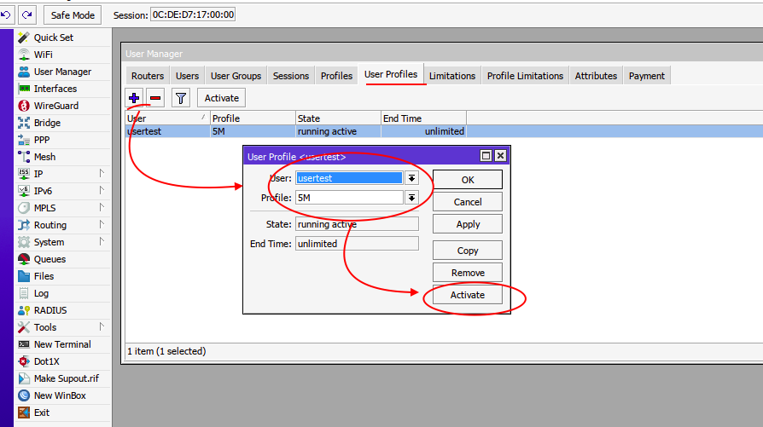Switch to the Limitations tab

coord(451,76)
